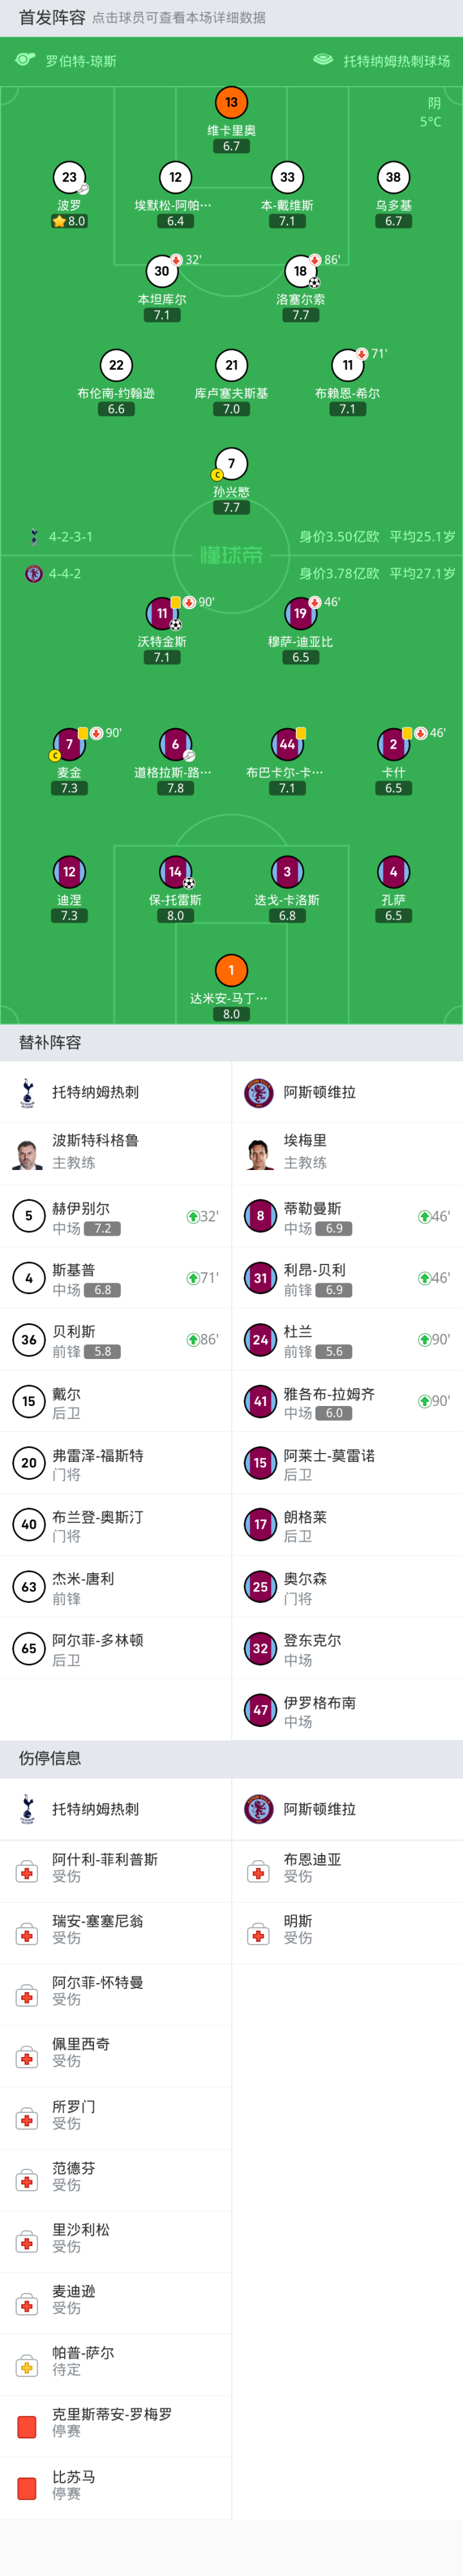Click the 伤停信息 section heading

pyautogui.click(x=50, y=1758)
